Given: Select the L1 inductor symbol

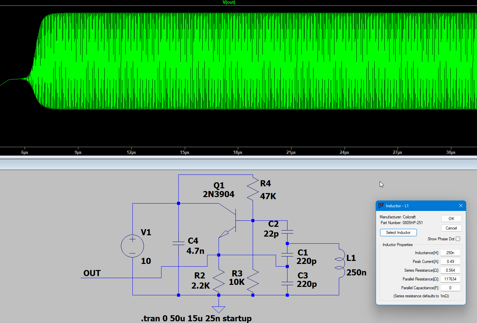Looking at the screenshot, I should click(339, 259).
